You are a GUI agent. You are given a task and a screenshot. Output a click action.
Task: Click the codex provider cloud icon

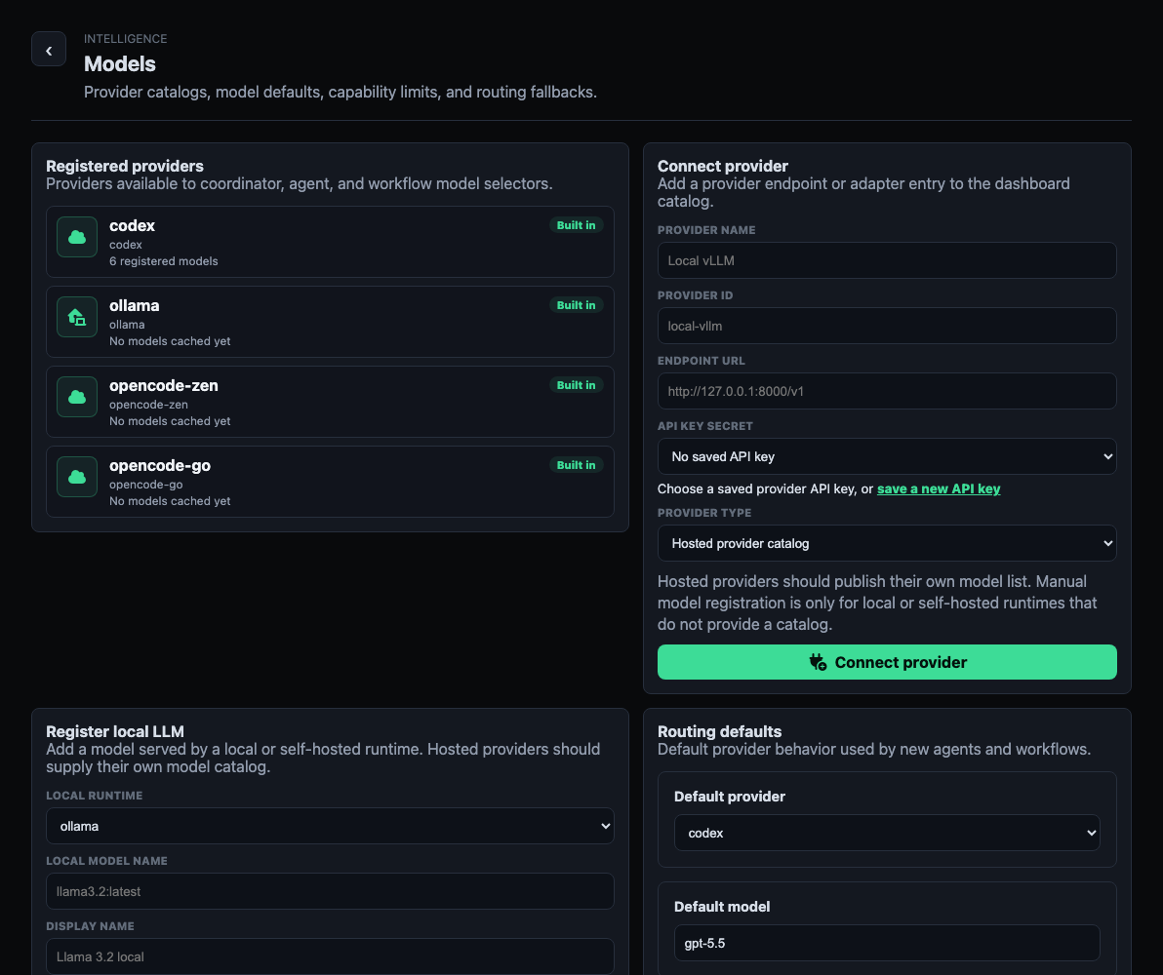(77, 237)
